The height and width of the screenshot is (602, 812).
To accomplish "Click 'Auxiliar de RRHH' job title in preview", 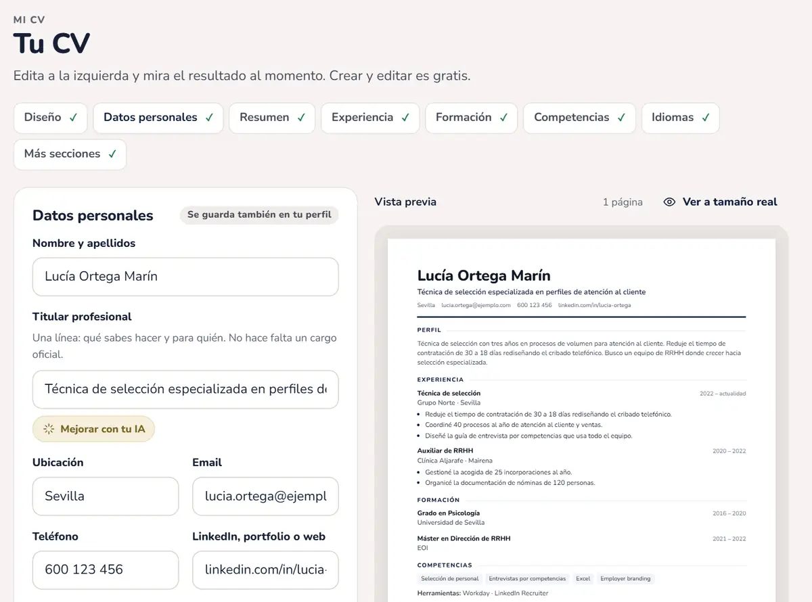I will coord(445,450).
